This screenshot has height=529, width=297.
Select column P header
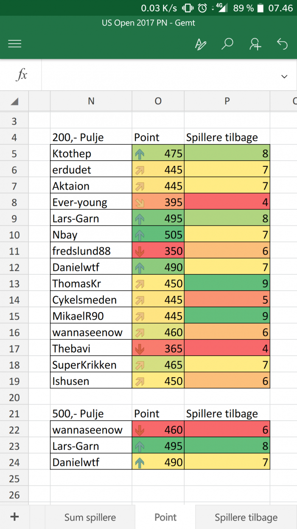pos(227,101)
